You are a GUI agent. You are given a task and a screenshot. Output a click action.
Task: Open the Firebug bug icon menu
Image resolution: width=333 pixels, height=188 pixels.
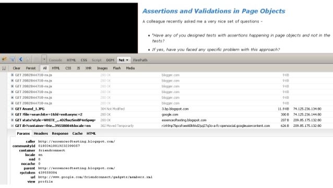(4, 59)
